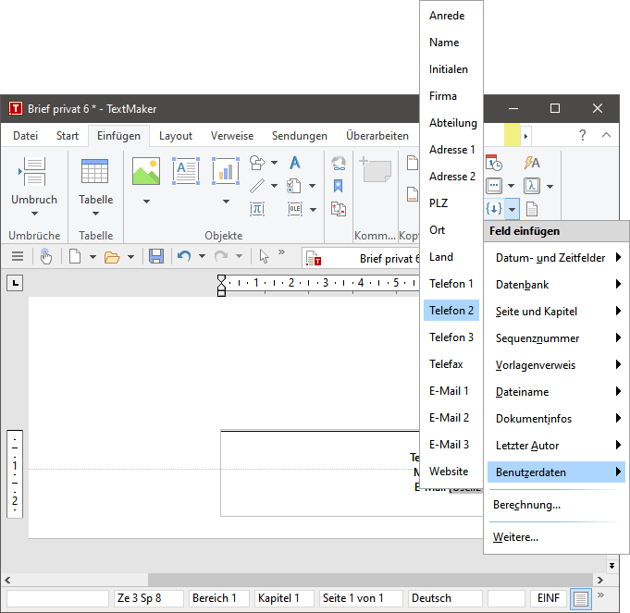Click the insert field braces icon

494,209
